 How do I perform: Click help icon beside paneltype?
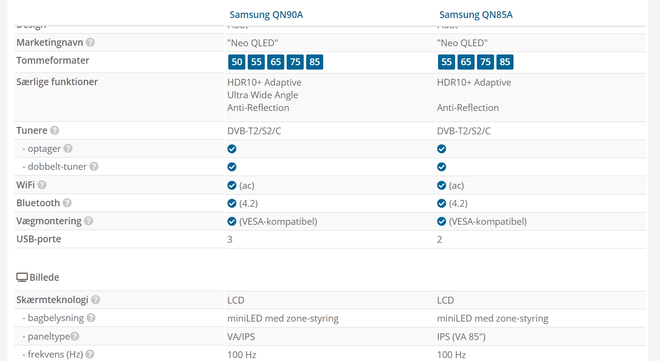(74, 336)
